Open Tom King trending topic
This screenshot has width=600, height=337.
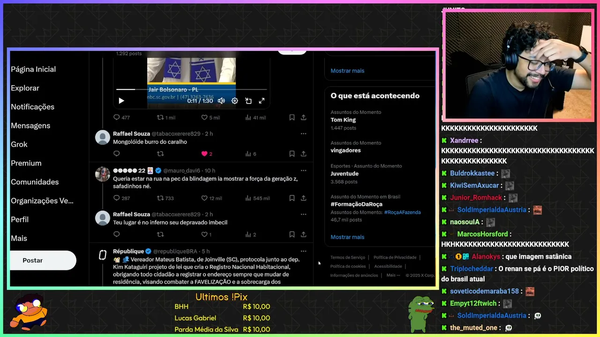pos(343,120)
